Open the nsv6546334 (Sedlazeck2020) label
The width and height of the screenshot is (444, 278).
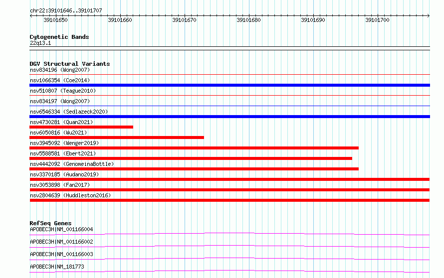tap(69, 112)
